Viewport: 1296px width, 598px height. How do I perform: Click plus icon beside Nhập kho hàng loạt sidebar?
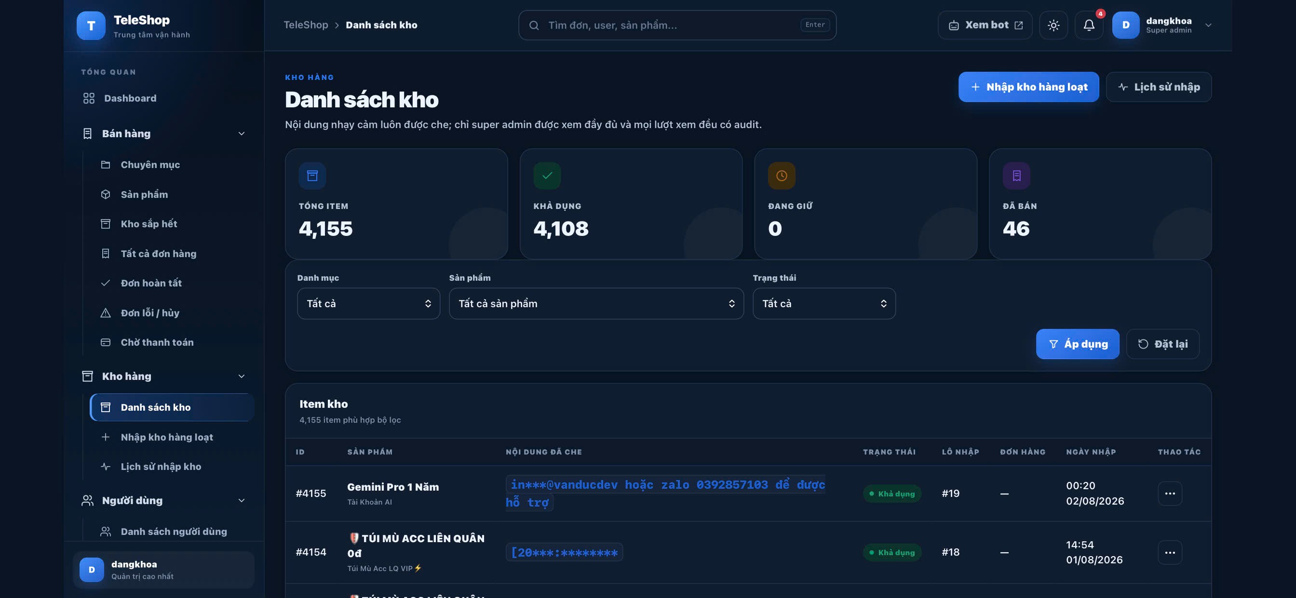(105, 437)
